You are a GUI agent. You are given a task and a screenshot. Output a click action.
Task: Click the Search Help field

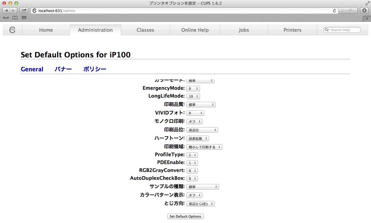(x=342, y=30)
